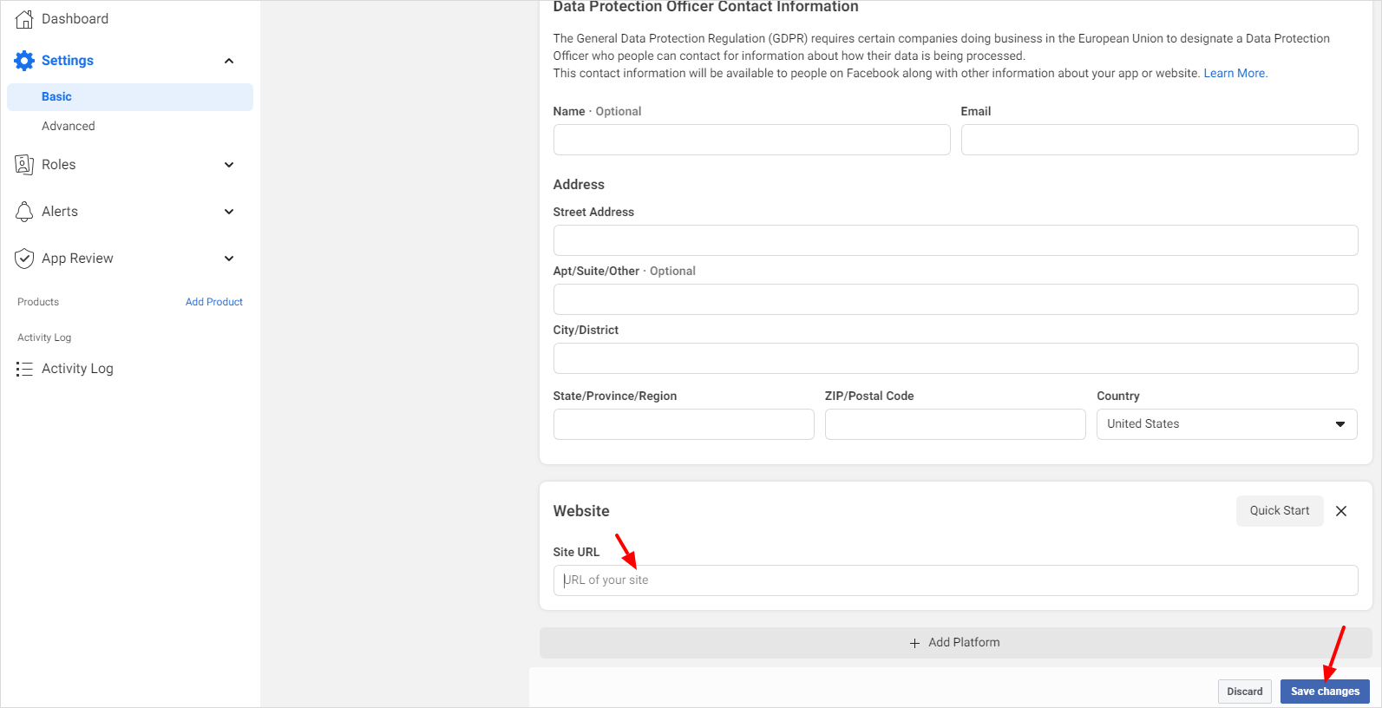Viewport: 1382px width, 708px height.
Task: Focus the Name optional input field
Action: pyautogui.click(x=751, y=140)
